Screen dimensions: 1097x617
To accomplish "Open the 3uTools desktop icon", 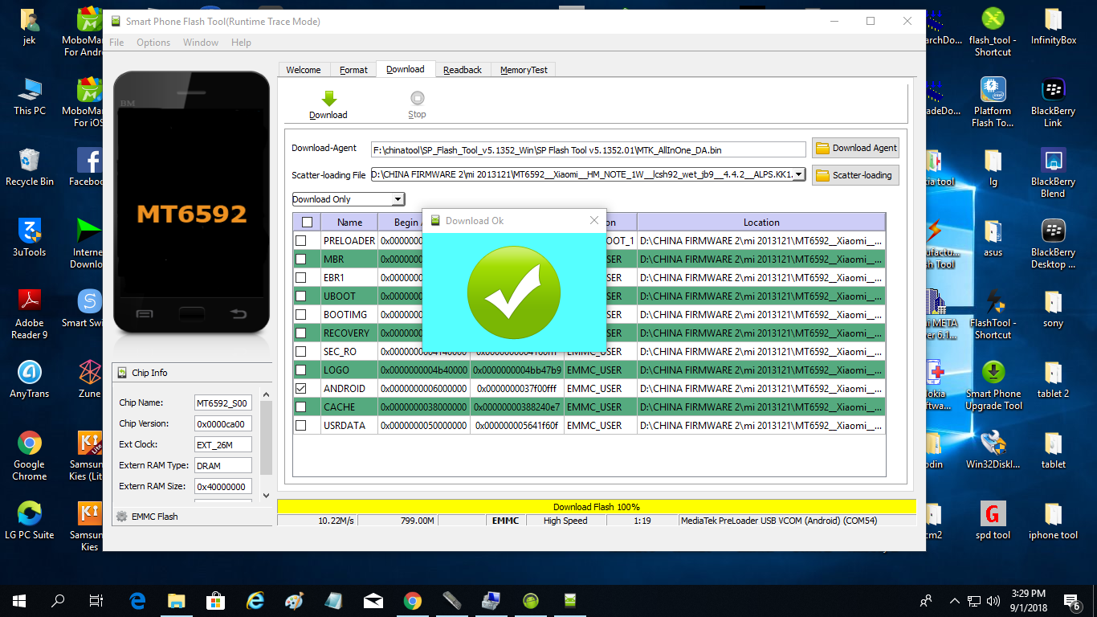I will pos(30,238).
